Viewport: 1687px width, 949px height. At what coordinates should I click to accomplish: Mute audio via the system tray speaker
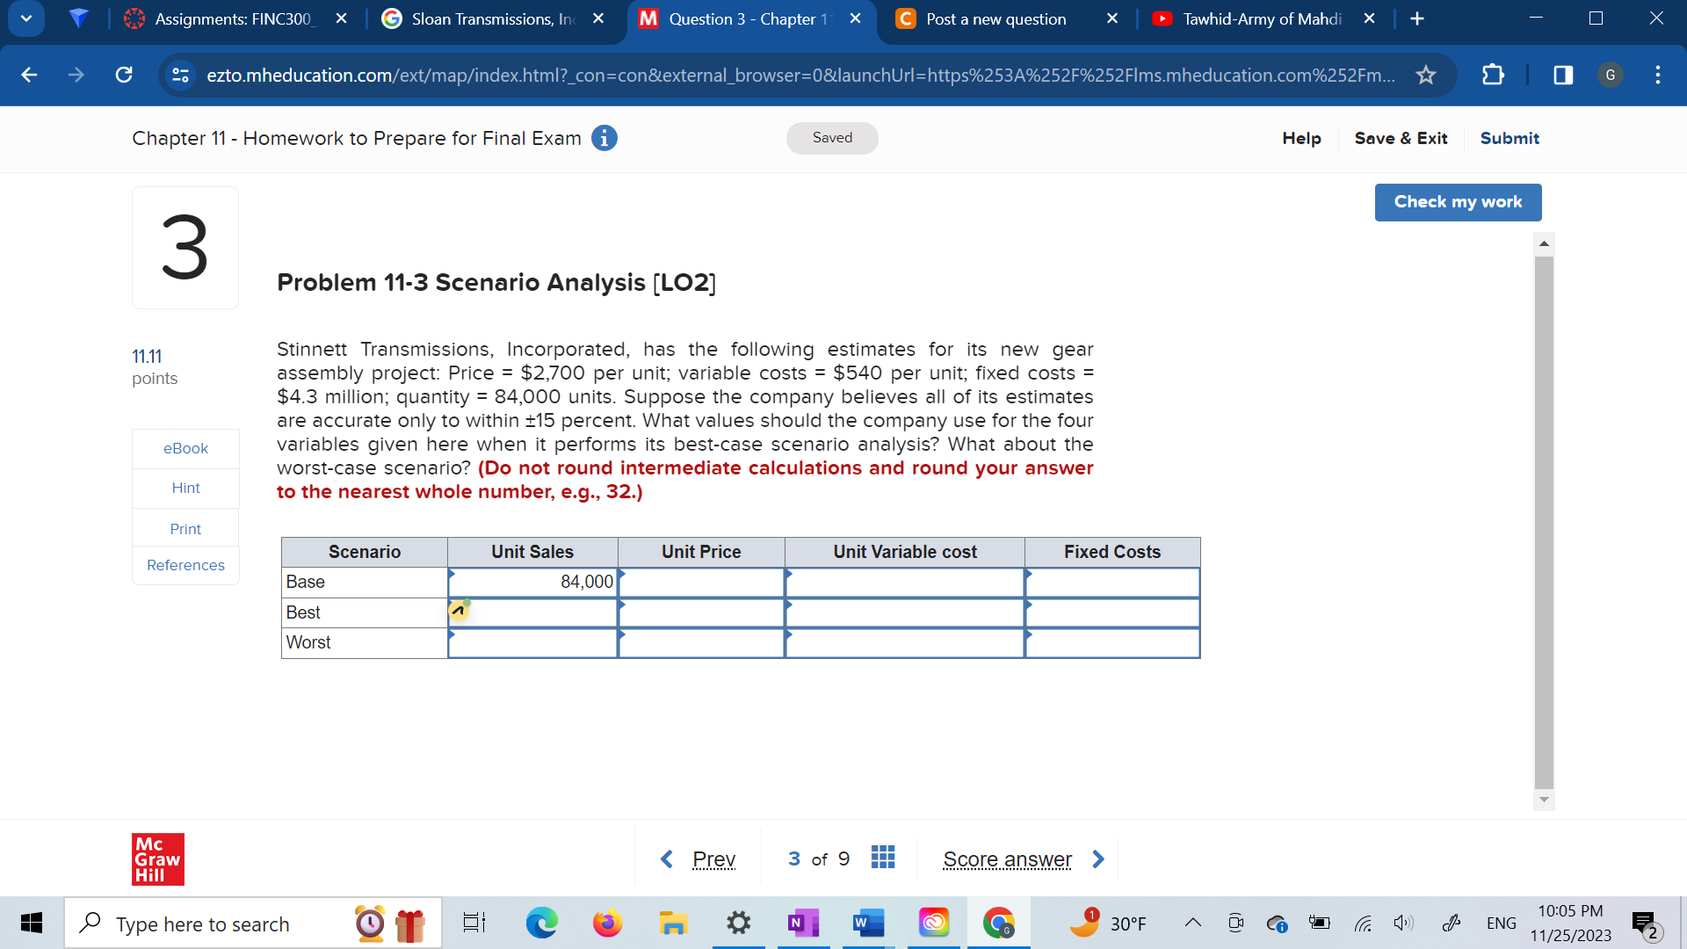click(x=1403, y=923)
